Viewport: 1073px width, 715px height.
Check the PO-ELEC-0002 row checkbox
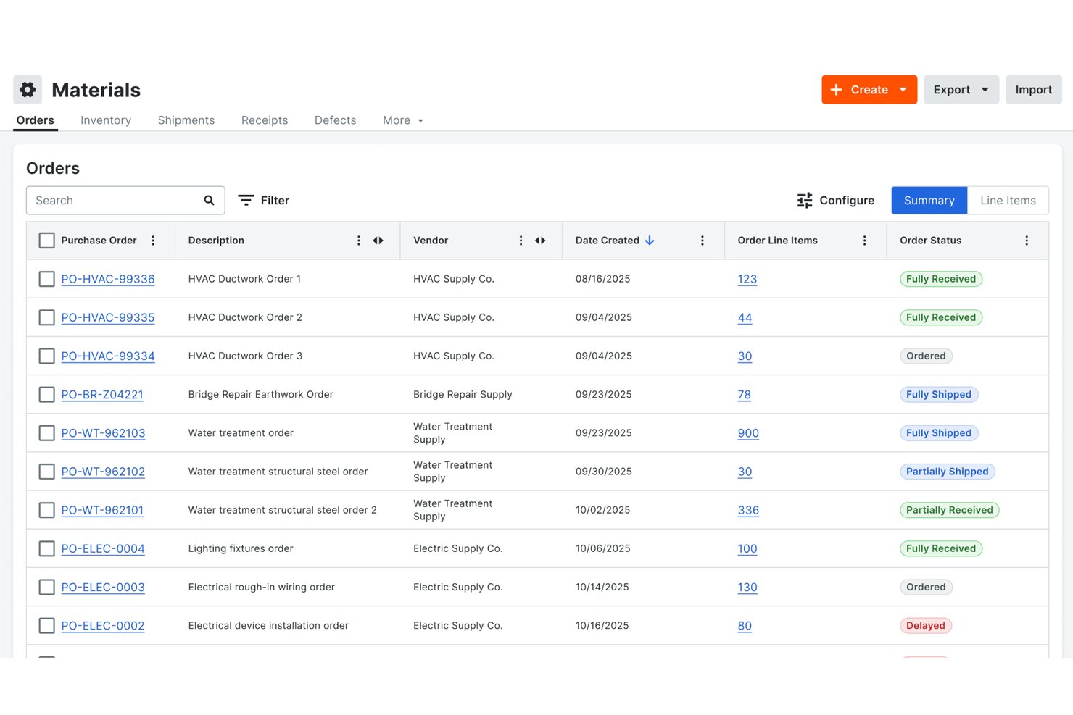click(x=46, y=626)
